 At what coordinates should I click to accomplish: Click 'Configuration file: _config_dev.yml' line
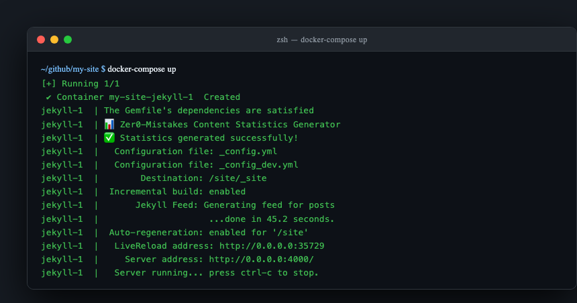point(207,165)
